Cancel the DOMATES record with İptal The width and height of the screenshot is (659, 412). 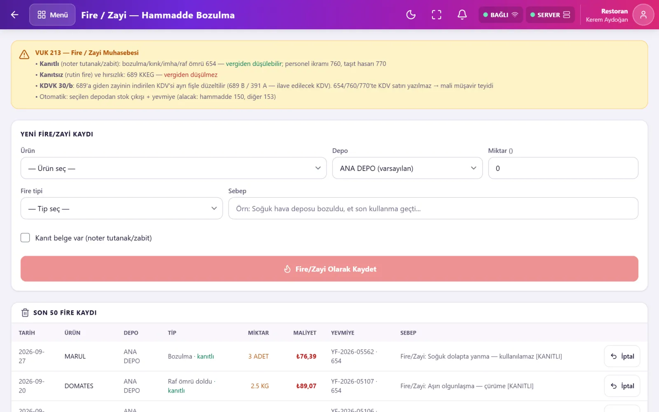point(622,386)
